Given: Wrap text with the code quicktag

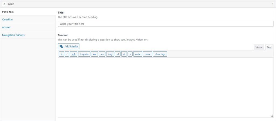Looking at the screenshot, I should coord(138,54).
